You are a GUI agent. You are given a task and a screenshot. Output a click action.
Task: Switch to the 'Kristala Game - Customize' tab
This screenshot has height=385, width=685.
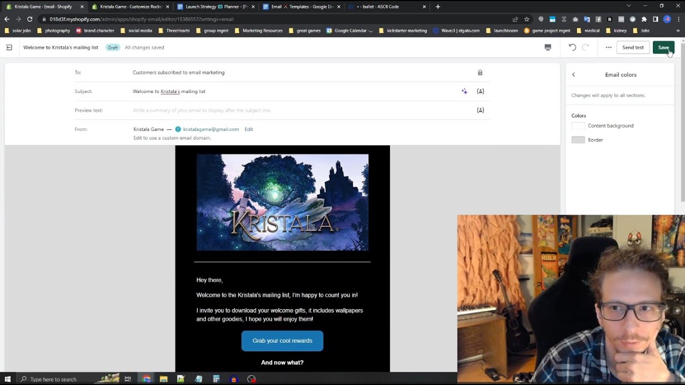pos(130,7)
